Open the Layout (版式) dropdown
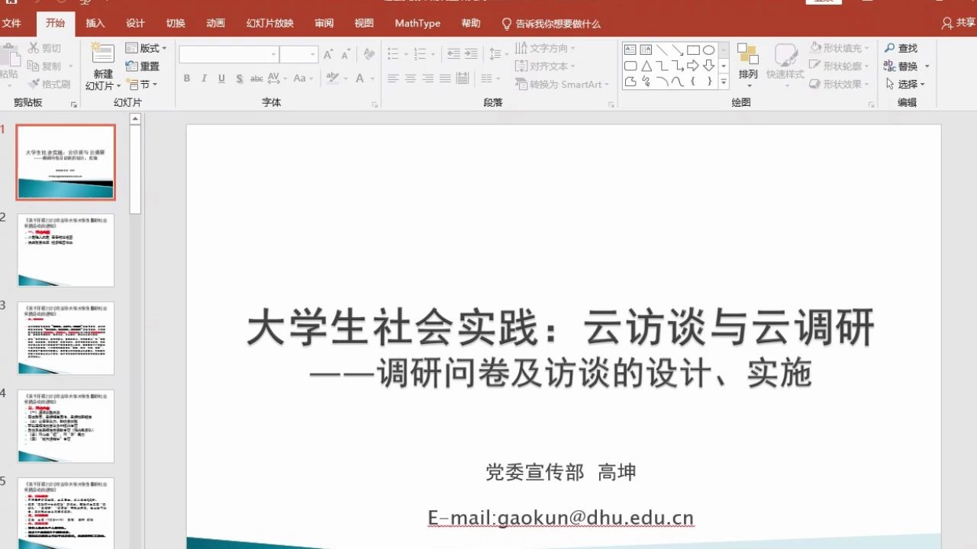 pos(146,48)
